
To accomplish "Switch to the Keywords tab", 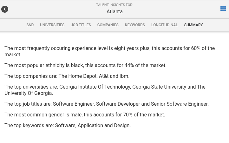I will 135,25.
